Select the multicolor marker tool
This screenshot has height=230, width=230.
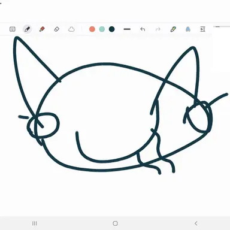coord(173,29)
